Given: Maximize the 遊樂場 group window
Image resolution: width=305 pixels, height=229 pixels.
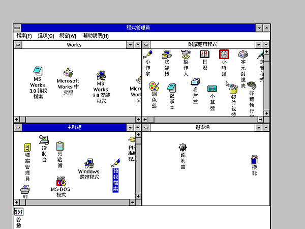Looking at the screenshot, I should [266, 128].
